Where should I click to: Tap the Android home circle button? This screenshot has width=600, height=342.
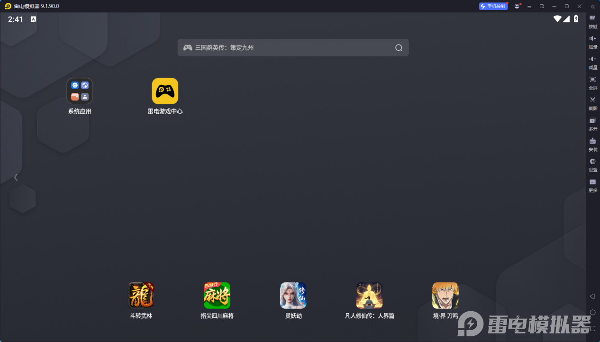tap(592, 312)
